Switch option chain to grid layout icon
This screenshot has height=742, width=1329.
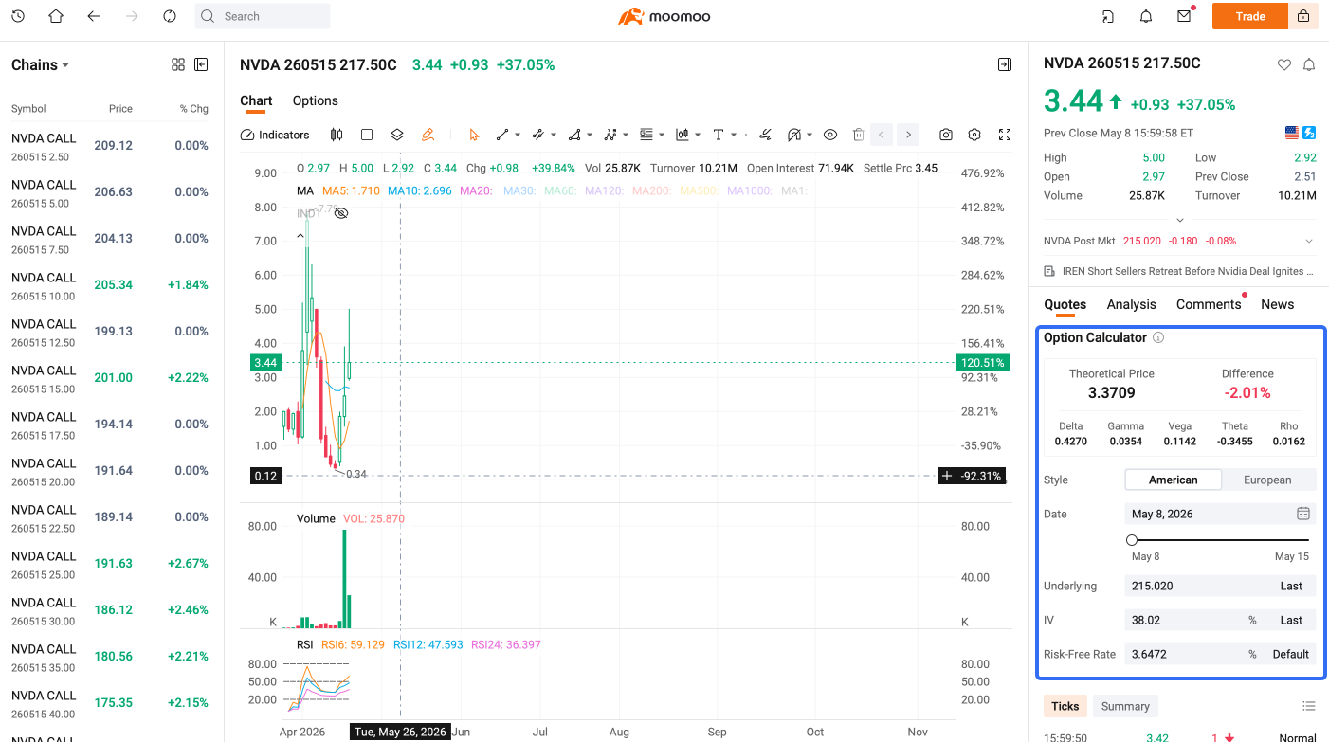[178, 64]
